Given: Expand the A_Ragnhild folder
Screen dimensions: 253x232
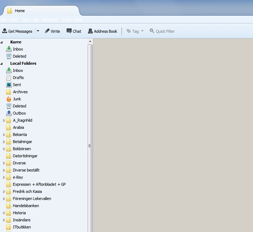Looking at the screenshot, I should tap(4, 120).
